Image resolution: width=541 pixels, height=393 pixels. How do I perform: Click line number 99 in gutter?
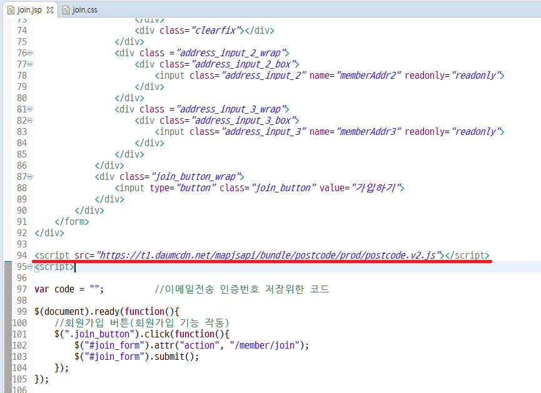click(x=22, y=311)
